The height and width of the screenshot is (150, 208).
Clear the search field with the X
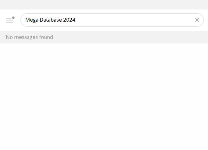[x=197, y=20]
